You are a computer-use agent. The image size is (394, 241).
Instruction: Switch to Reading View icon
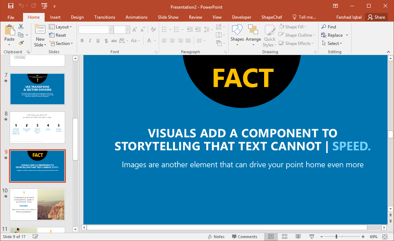coord(298,237)
